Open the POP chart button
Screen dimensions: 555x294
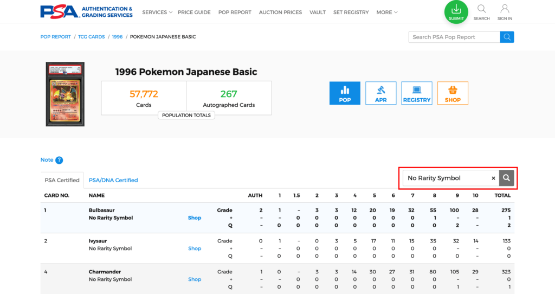(x=345, y=93)
